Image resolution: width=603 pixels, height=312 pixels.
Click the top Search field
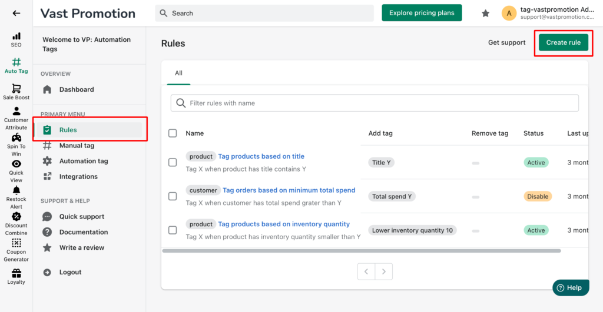pyautogui.click(x=264, y=13)
